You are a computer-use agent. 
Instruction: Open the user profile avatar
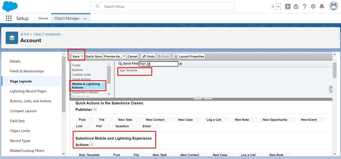click(334, 6)
